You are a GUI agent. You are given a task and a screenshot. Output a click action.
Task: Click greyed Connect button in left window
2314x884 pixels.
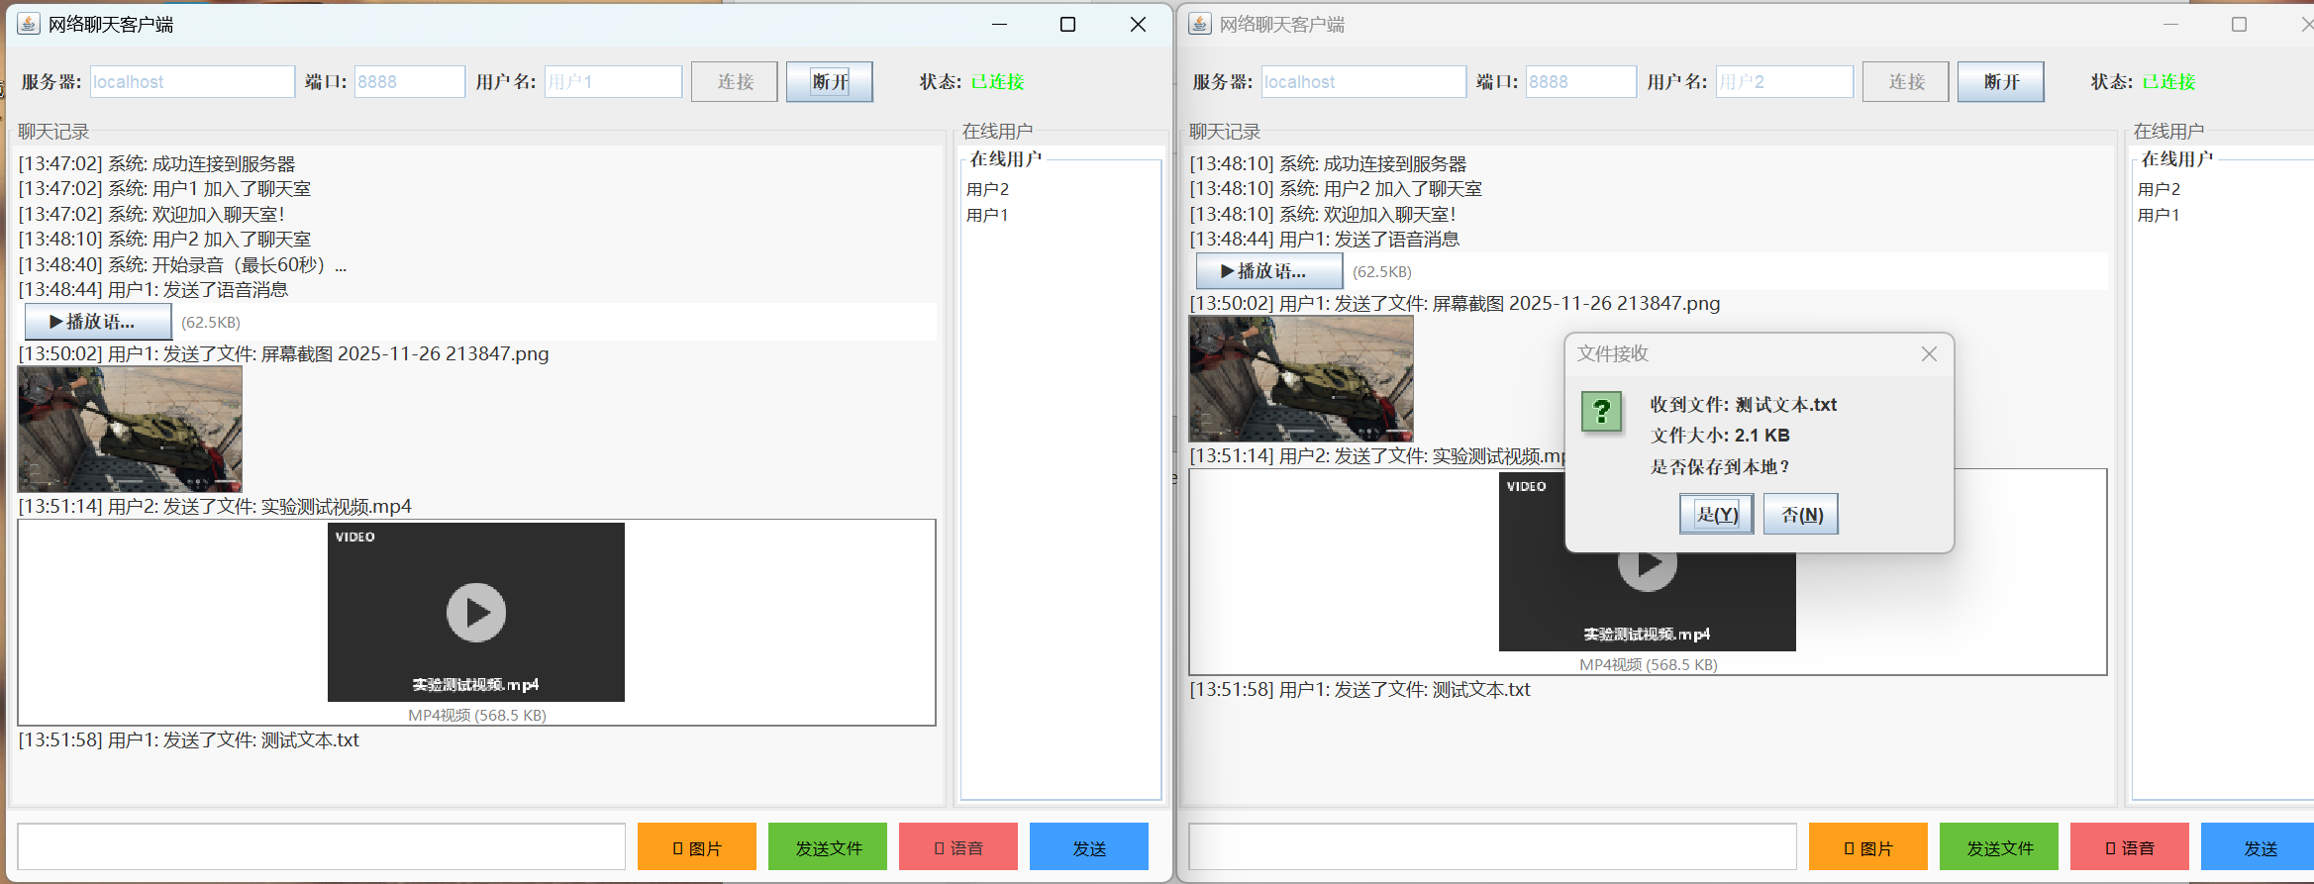tap(735, 82)
